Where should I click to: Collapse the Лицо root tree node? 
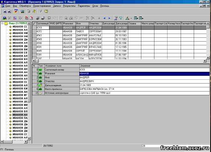(x=2, y=24)
